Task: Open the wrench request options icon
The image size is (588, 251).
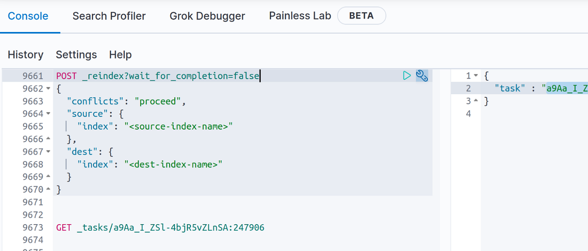Action: pyautogui.click(x=422, y=75)
